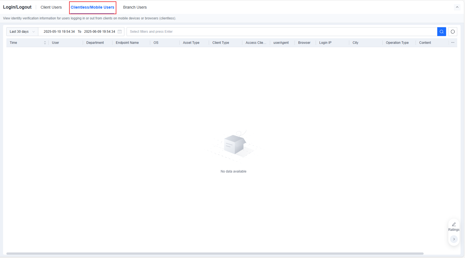Image resolution: width=465 pixels, height=258 pixels.
Task: Click the filter search input field
Action: (x=282, y=32)
